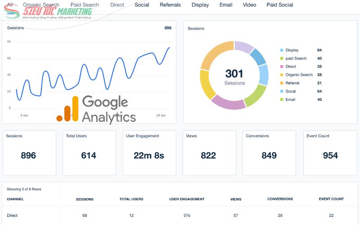360x225 pixels.
Task: Open the Display tab
Action: point(200,5)
